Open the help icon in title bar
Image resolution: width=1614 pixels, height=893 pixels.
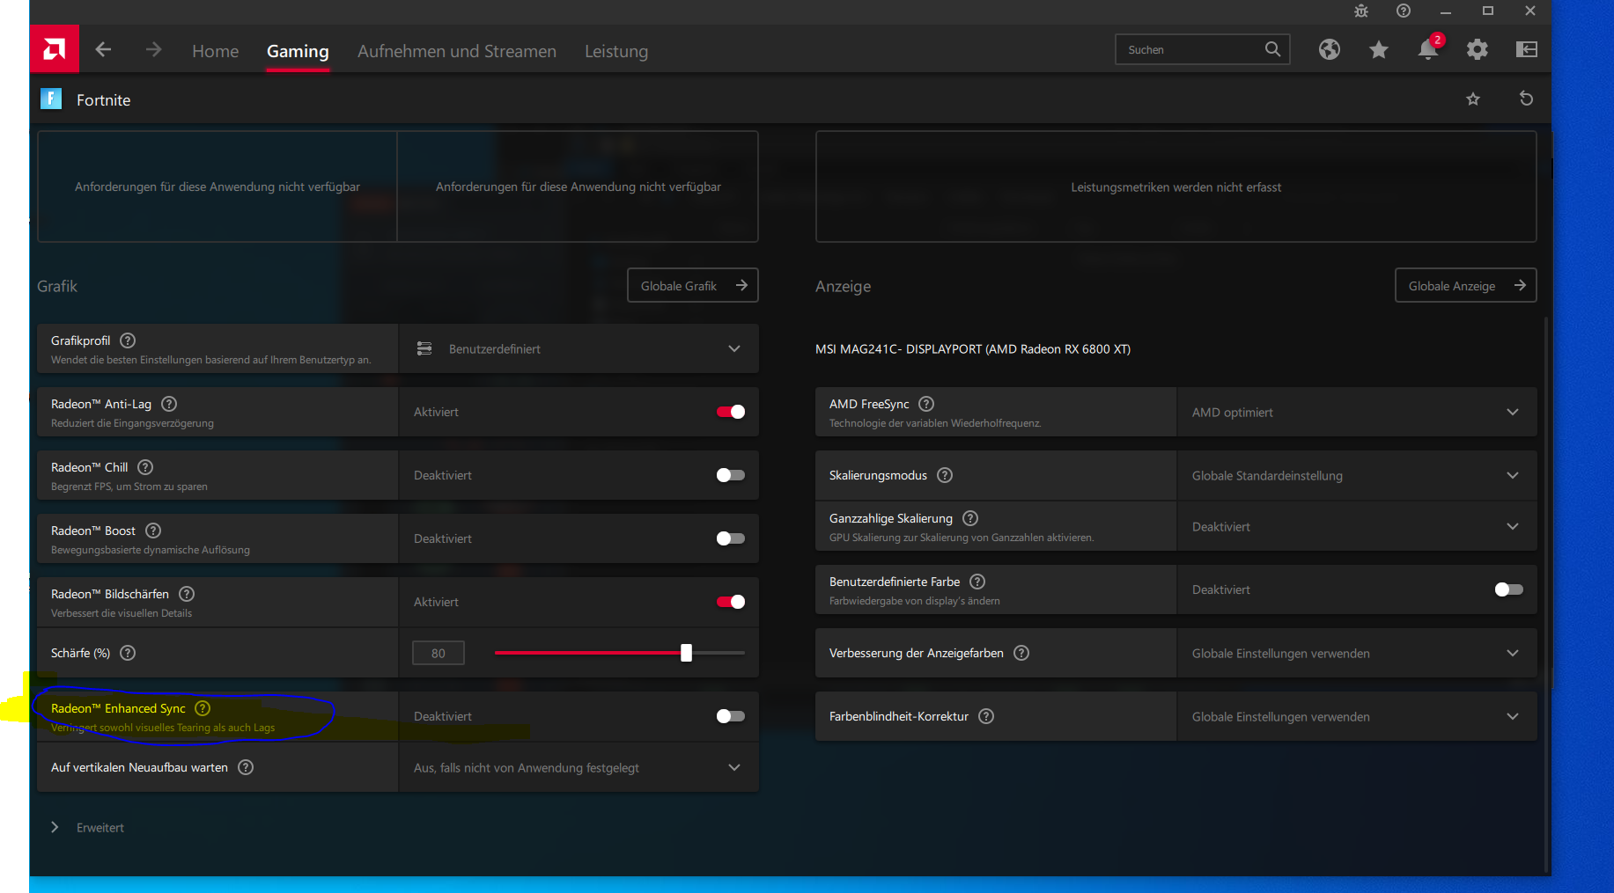[1404, 11]
